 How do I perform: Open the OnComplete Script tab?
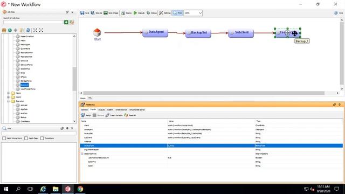click(x=137, y=109)
